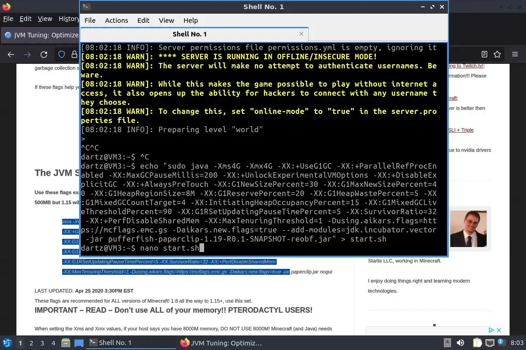
Task: Switch to workspace 3
Action: 42,343
